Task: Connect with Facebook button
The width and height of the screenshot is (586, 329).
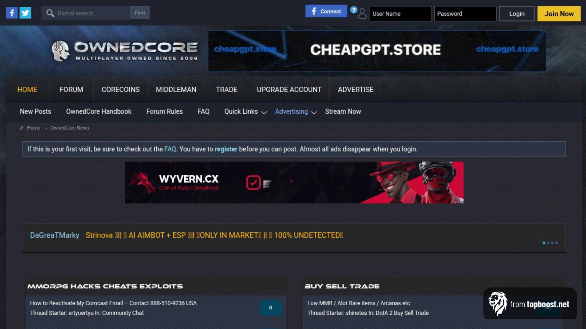Action: pyautogui.click(x=326, y=11)
